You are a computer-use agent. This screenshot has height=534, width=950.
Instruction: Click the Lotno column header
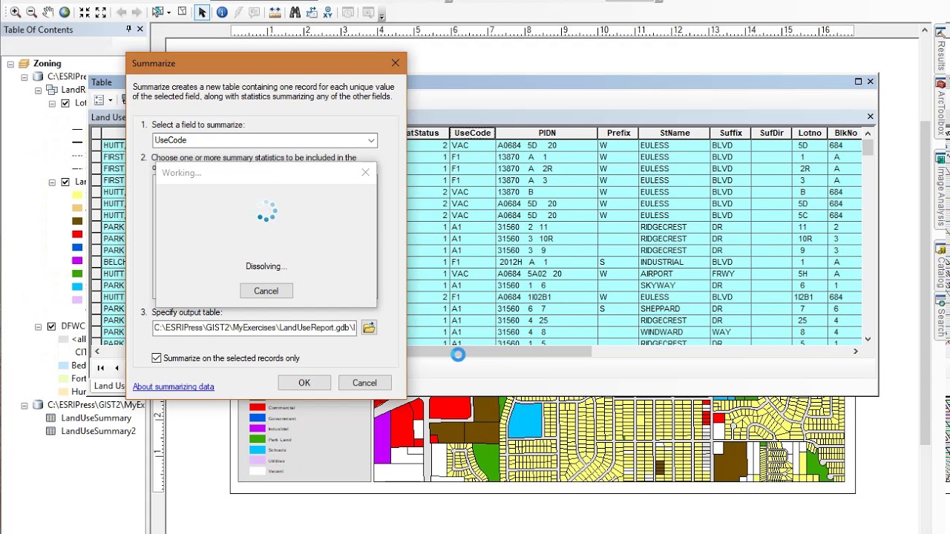click(x=810, y=133)
